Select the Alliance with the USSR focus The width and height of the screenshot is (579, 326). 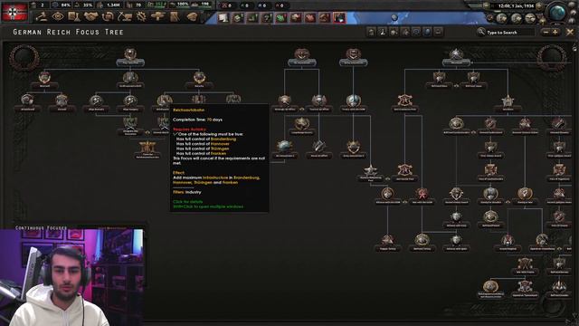(x=387, y=196)
